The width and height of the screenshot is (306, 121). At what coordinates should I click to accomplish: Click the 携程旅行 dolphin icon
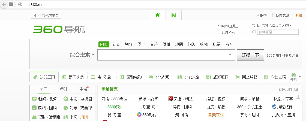click(x=274, y=107)
